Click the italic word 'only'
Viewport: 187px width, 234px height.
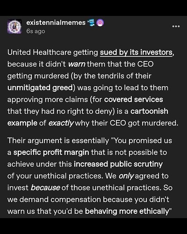[x=126, y=176]
